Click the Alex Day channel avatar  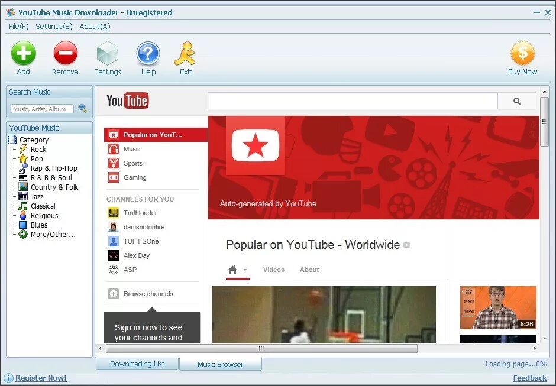pyautogui.click(x=114, y=255)
